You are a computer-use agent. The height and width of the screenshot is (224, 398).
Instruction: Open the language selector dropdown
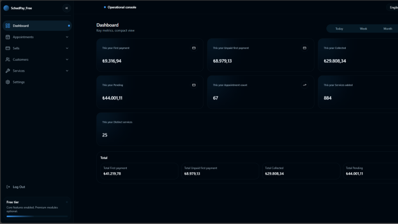pyautogui.click(x=392, y=7)
